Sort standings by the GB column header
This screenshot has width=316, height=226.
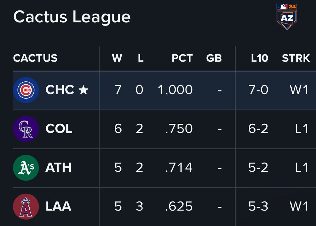tap(214, 58)
